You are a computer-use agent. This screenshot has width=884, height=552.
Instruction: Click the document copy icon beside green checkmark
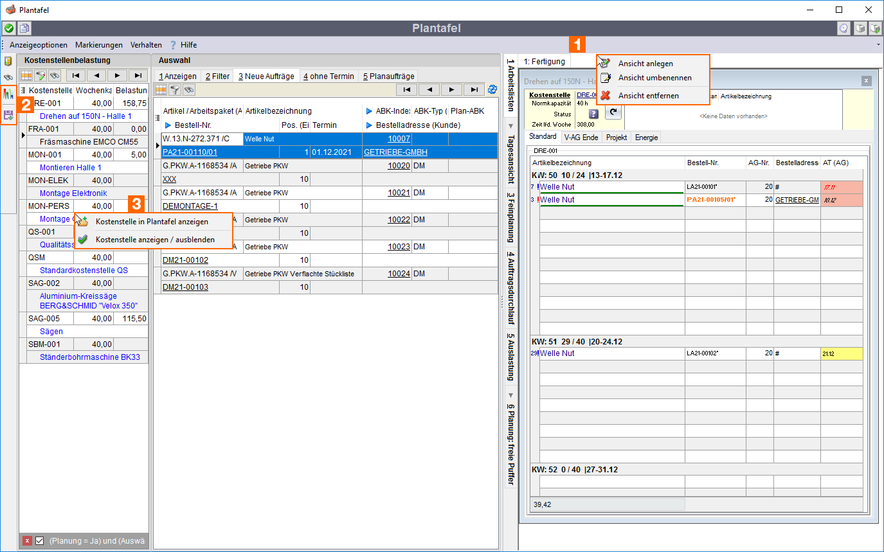(24, 28)
